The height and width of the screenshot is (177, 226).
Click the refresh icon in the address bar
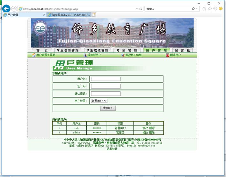pos(141,9)
